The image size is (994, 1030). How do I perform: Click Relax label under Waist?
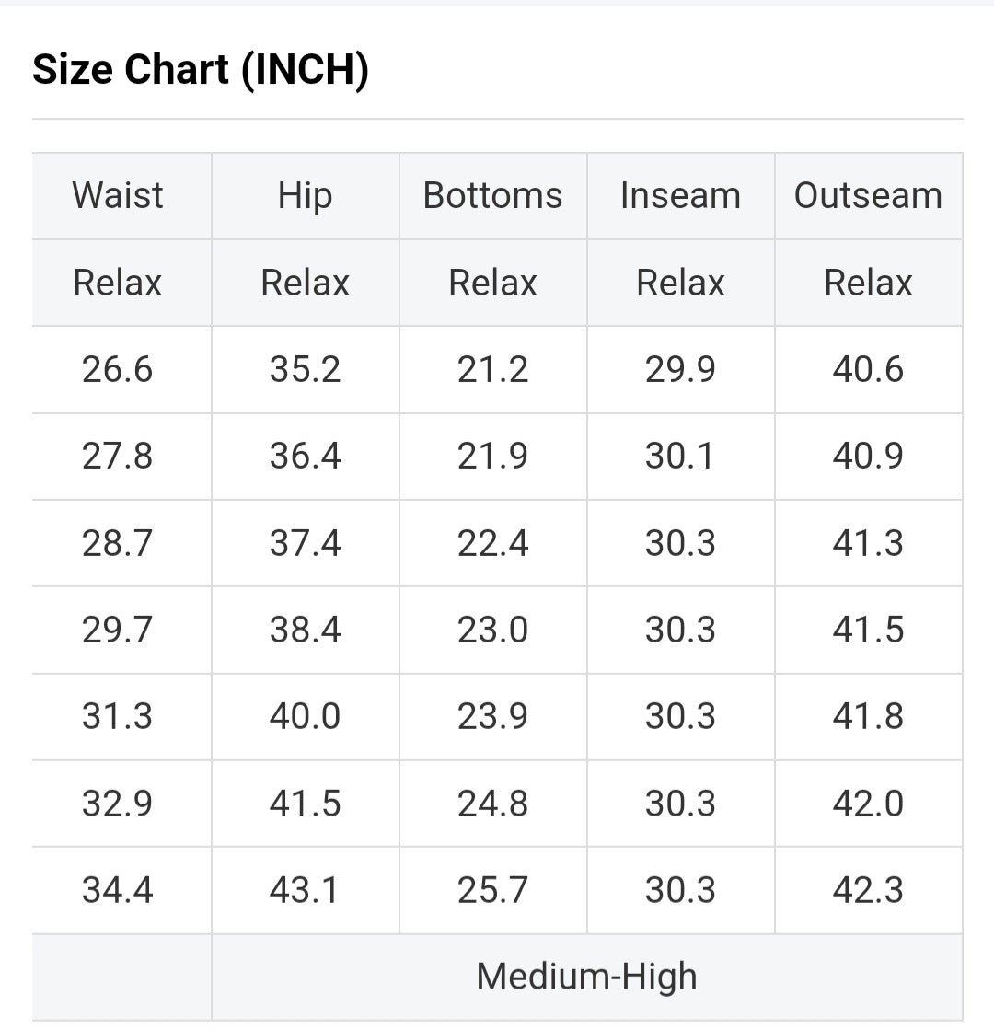click(x=118, y=283)
